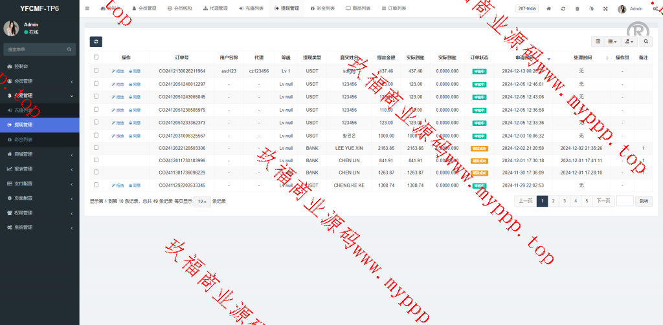Go to page 2 of records

553,201
